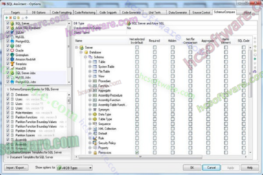Click the MySQL dolphin icon
This screenshot has height=175, width=263.
coord(12,37)
